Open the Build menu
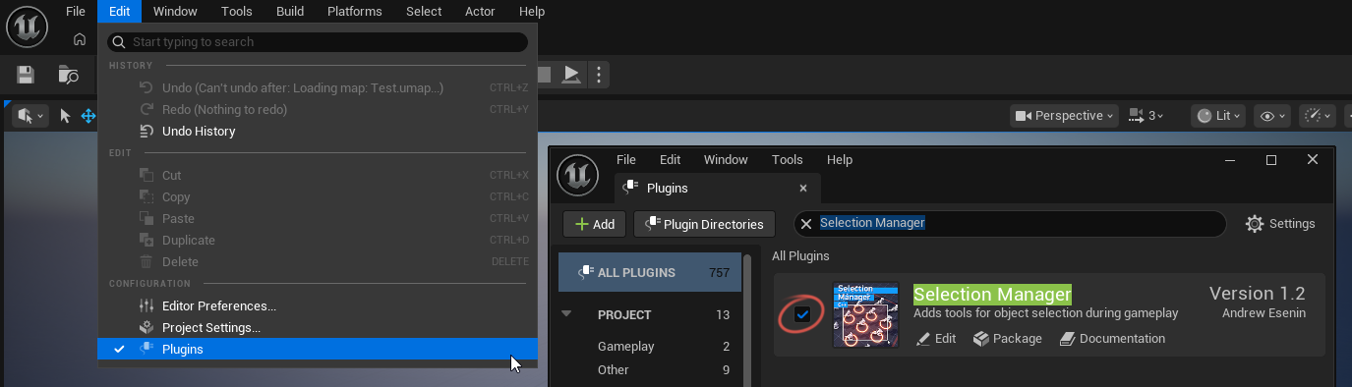This screenshot has height=387, width=1352. (290, 12)
